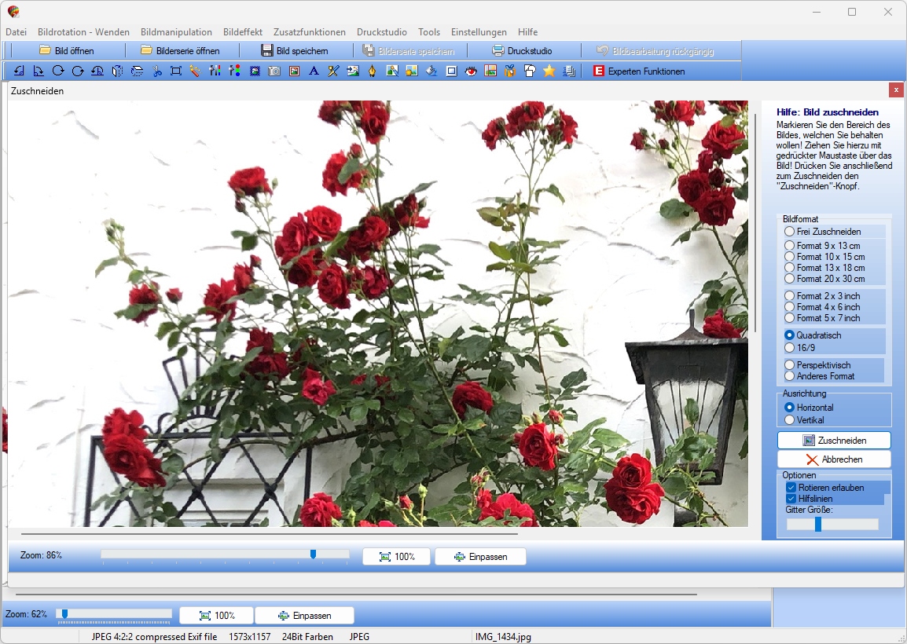The image size is (907, 644).
Task: Click the camera icon in toolbar
Action: 274,71
